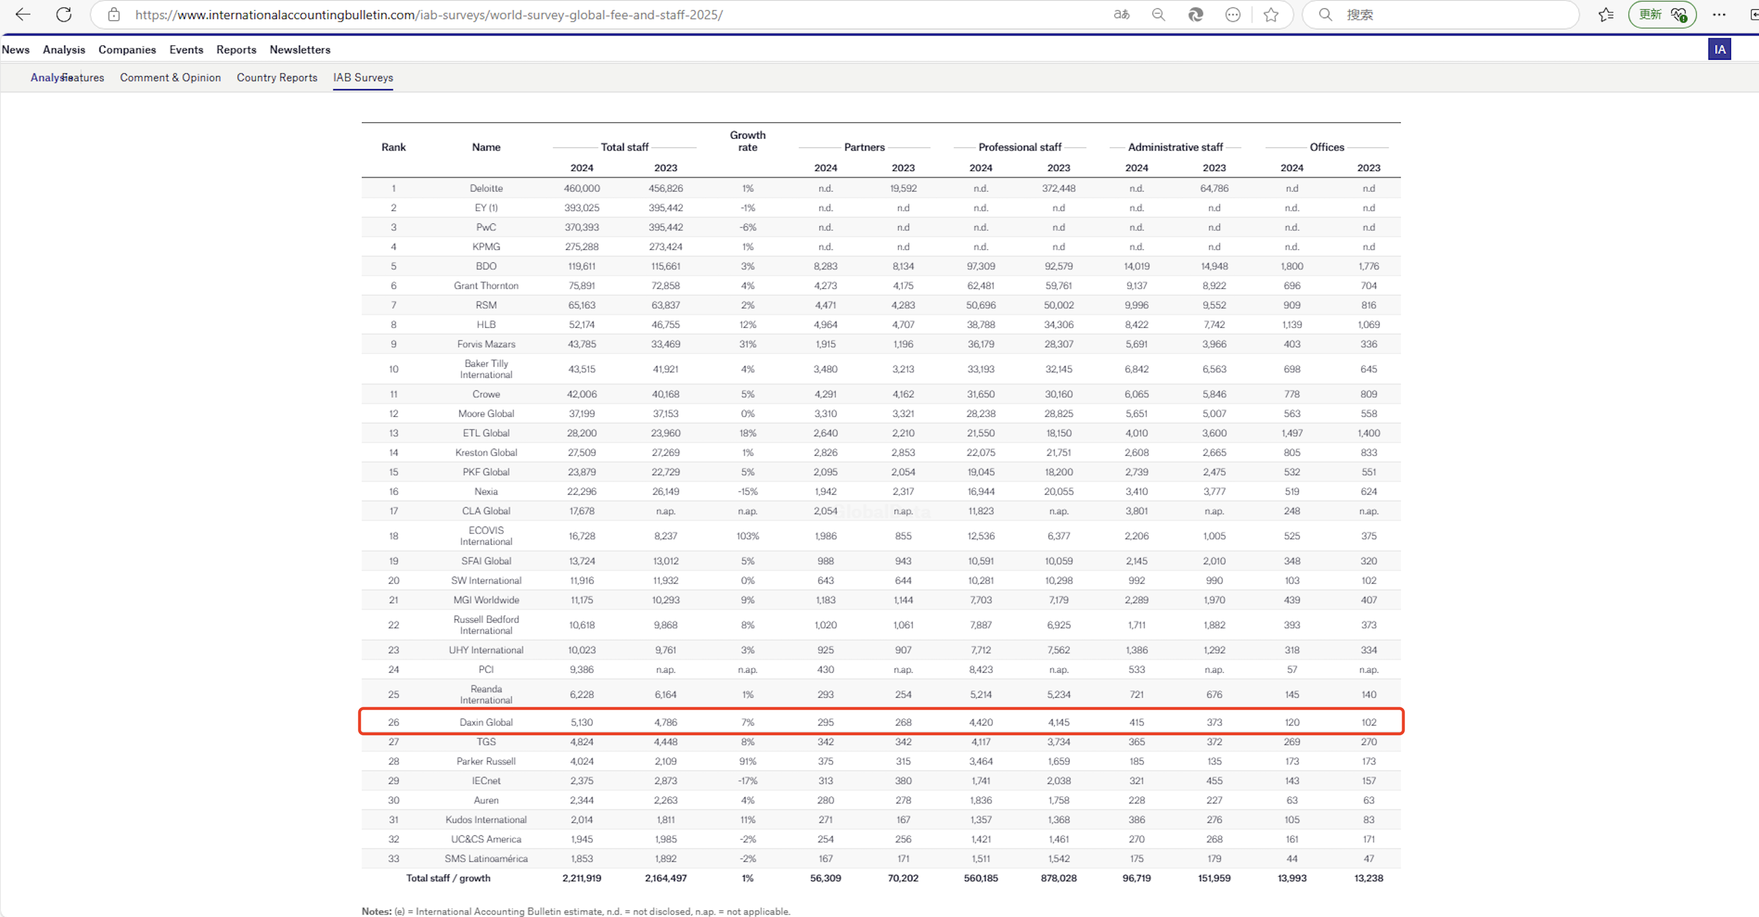
Task: Click the SMS Latinoamérica name cell
Action: [x=486, y=858]
